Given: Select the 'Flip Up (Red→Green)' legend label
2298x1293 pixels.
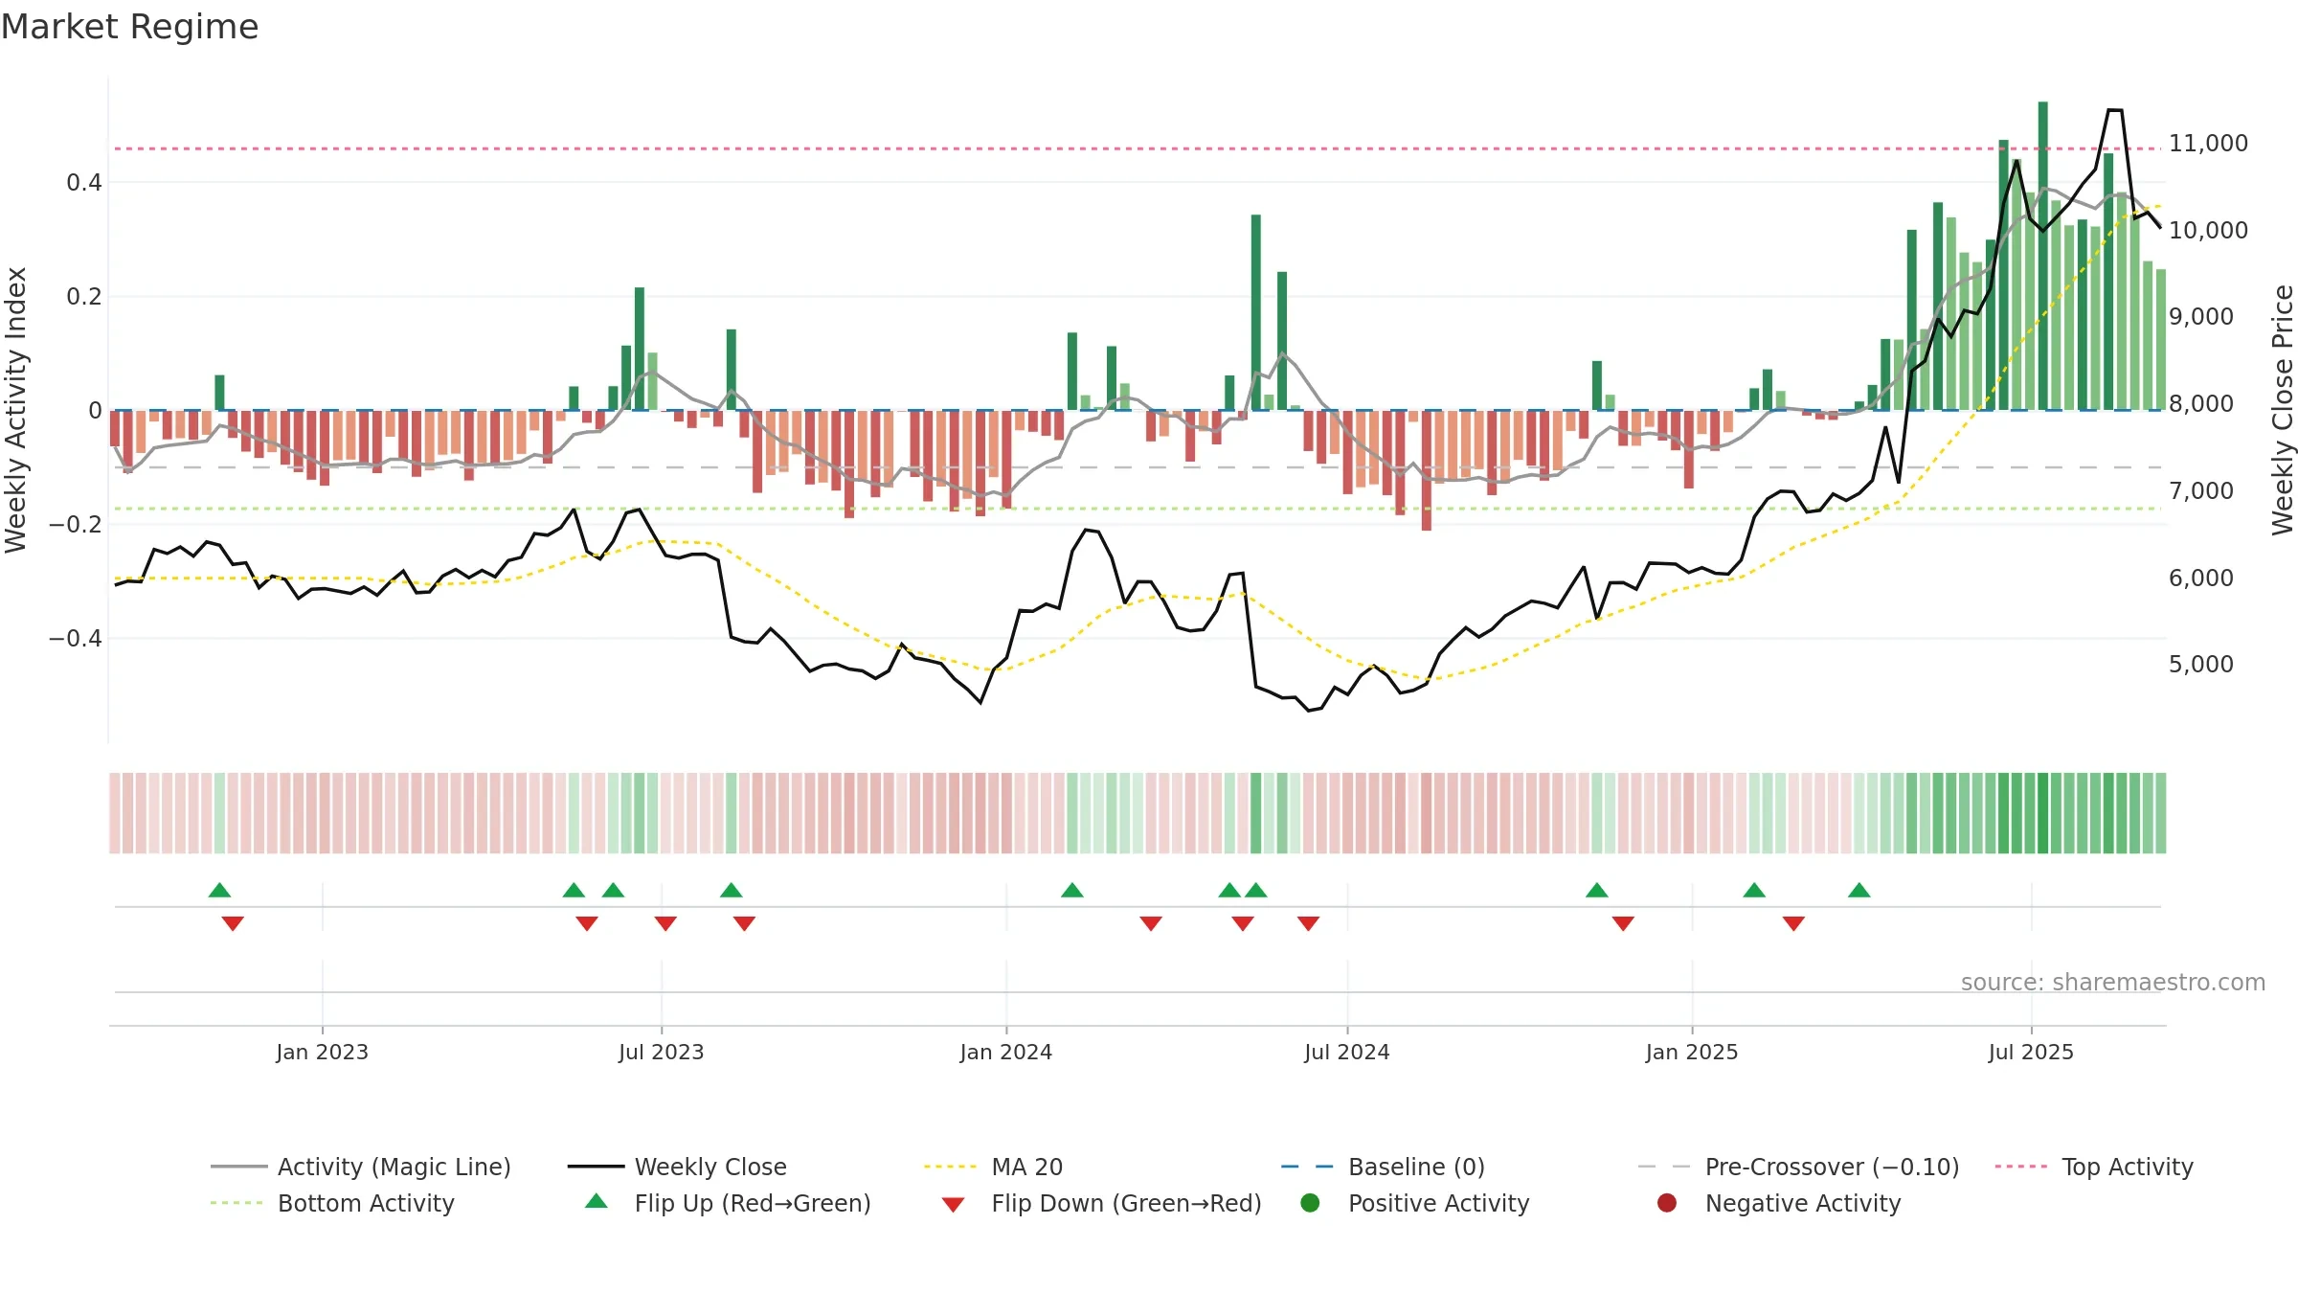Looking at the screenshot, I should [753, 1203].
